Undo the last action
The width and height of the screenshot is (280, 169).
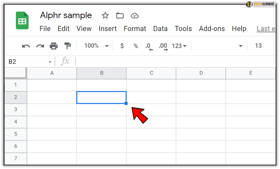tap(26, 46)
